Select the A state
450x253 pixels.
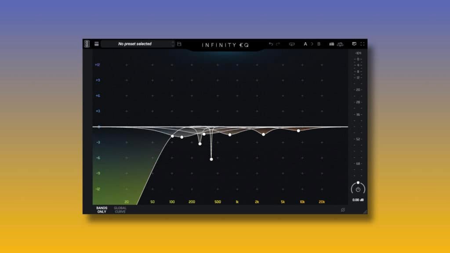305,44
